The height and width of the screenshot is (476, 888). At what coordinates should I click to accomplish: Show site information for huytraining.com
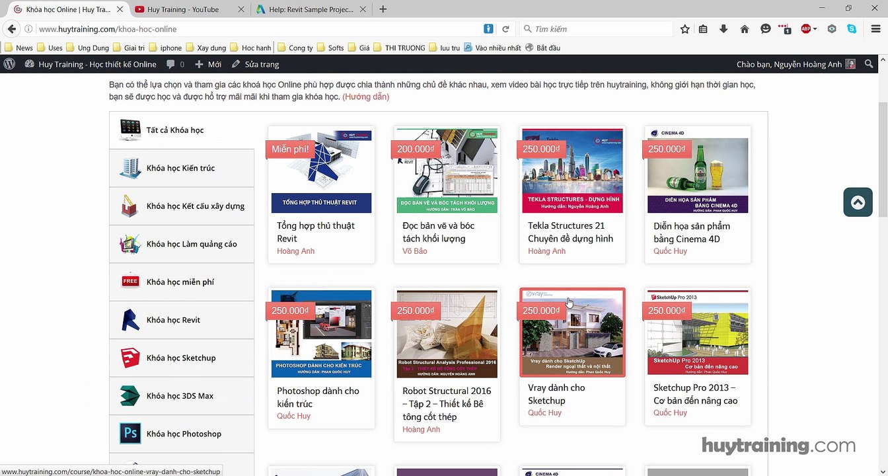click(x=28, y=29)
